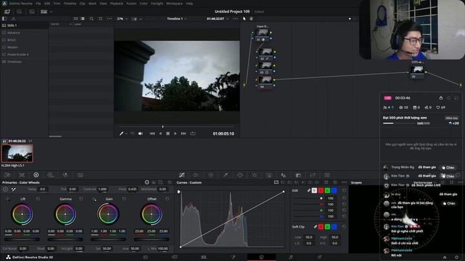Search stills with the magnifier icon
This screenshot has height=261, width=465.
92,19
